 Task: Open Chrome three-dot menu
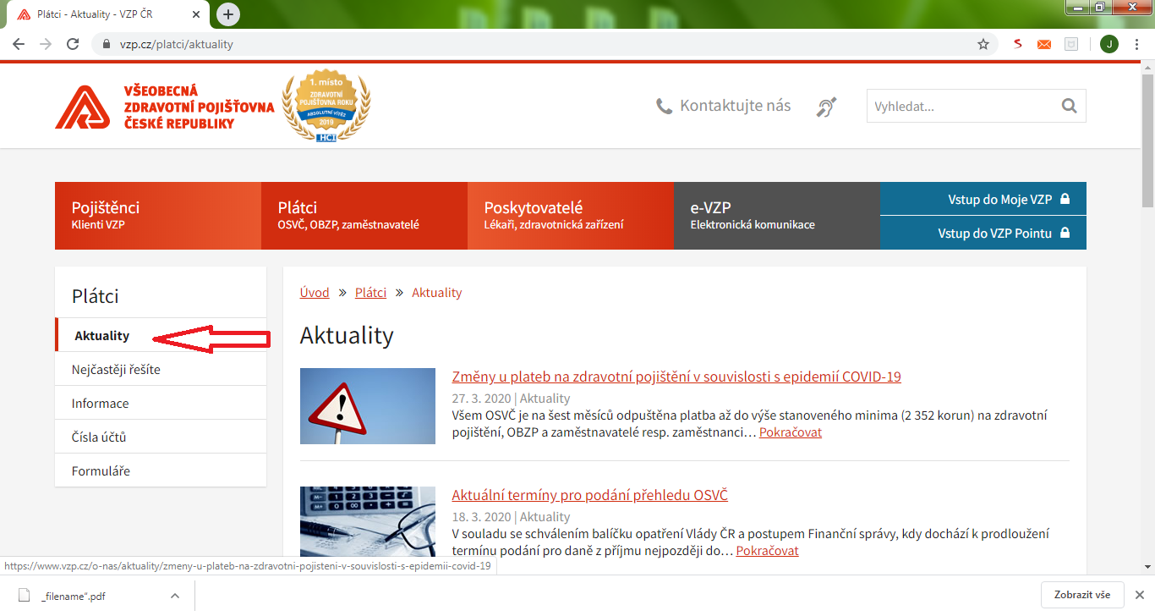pos(1137,44)
